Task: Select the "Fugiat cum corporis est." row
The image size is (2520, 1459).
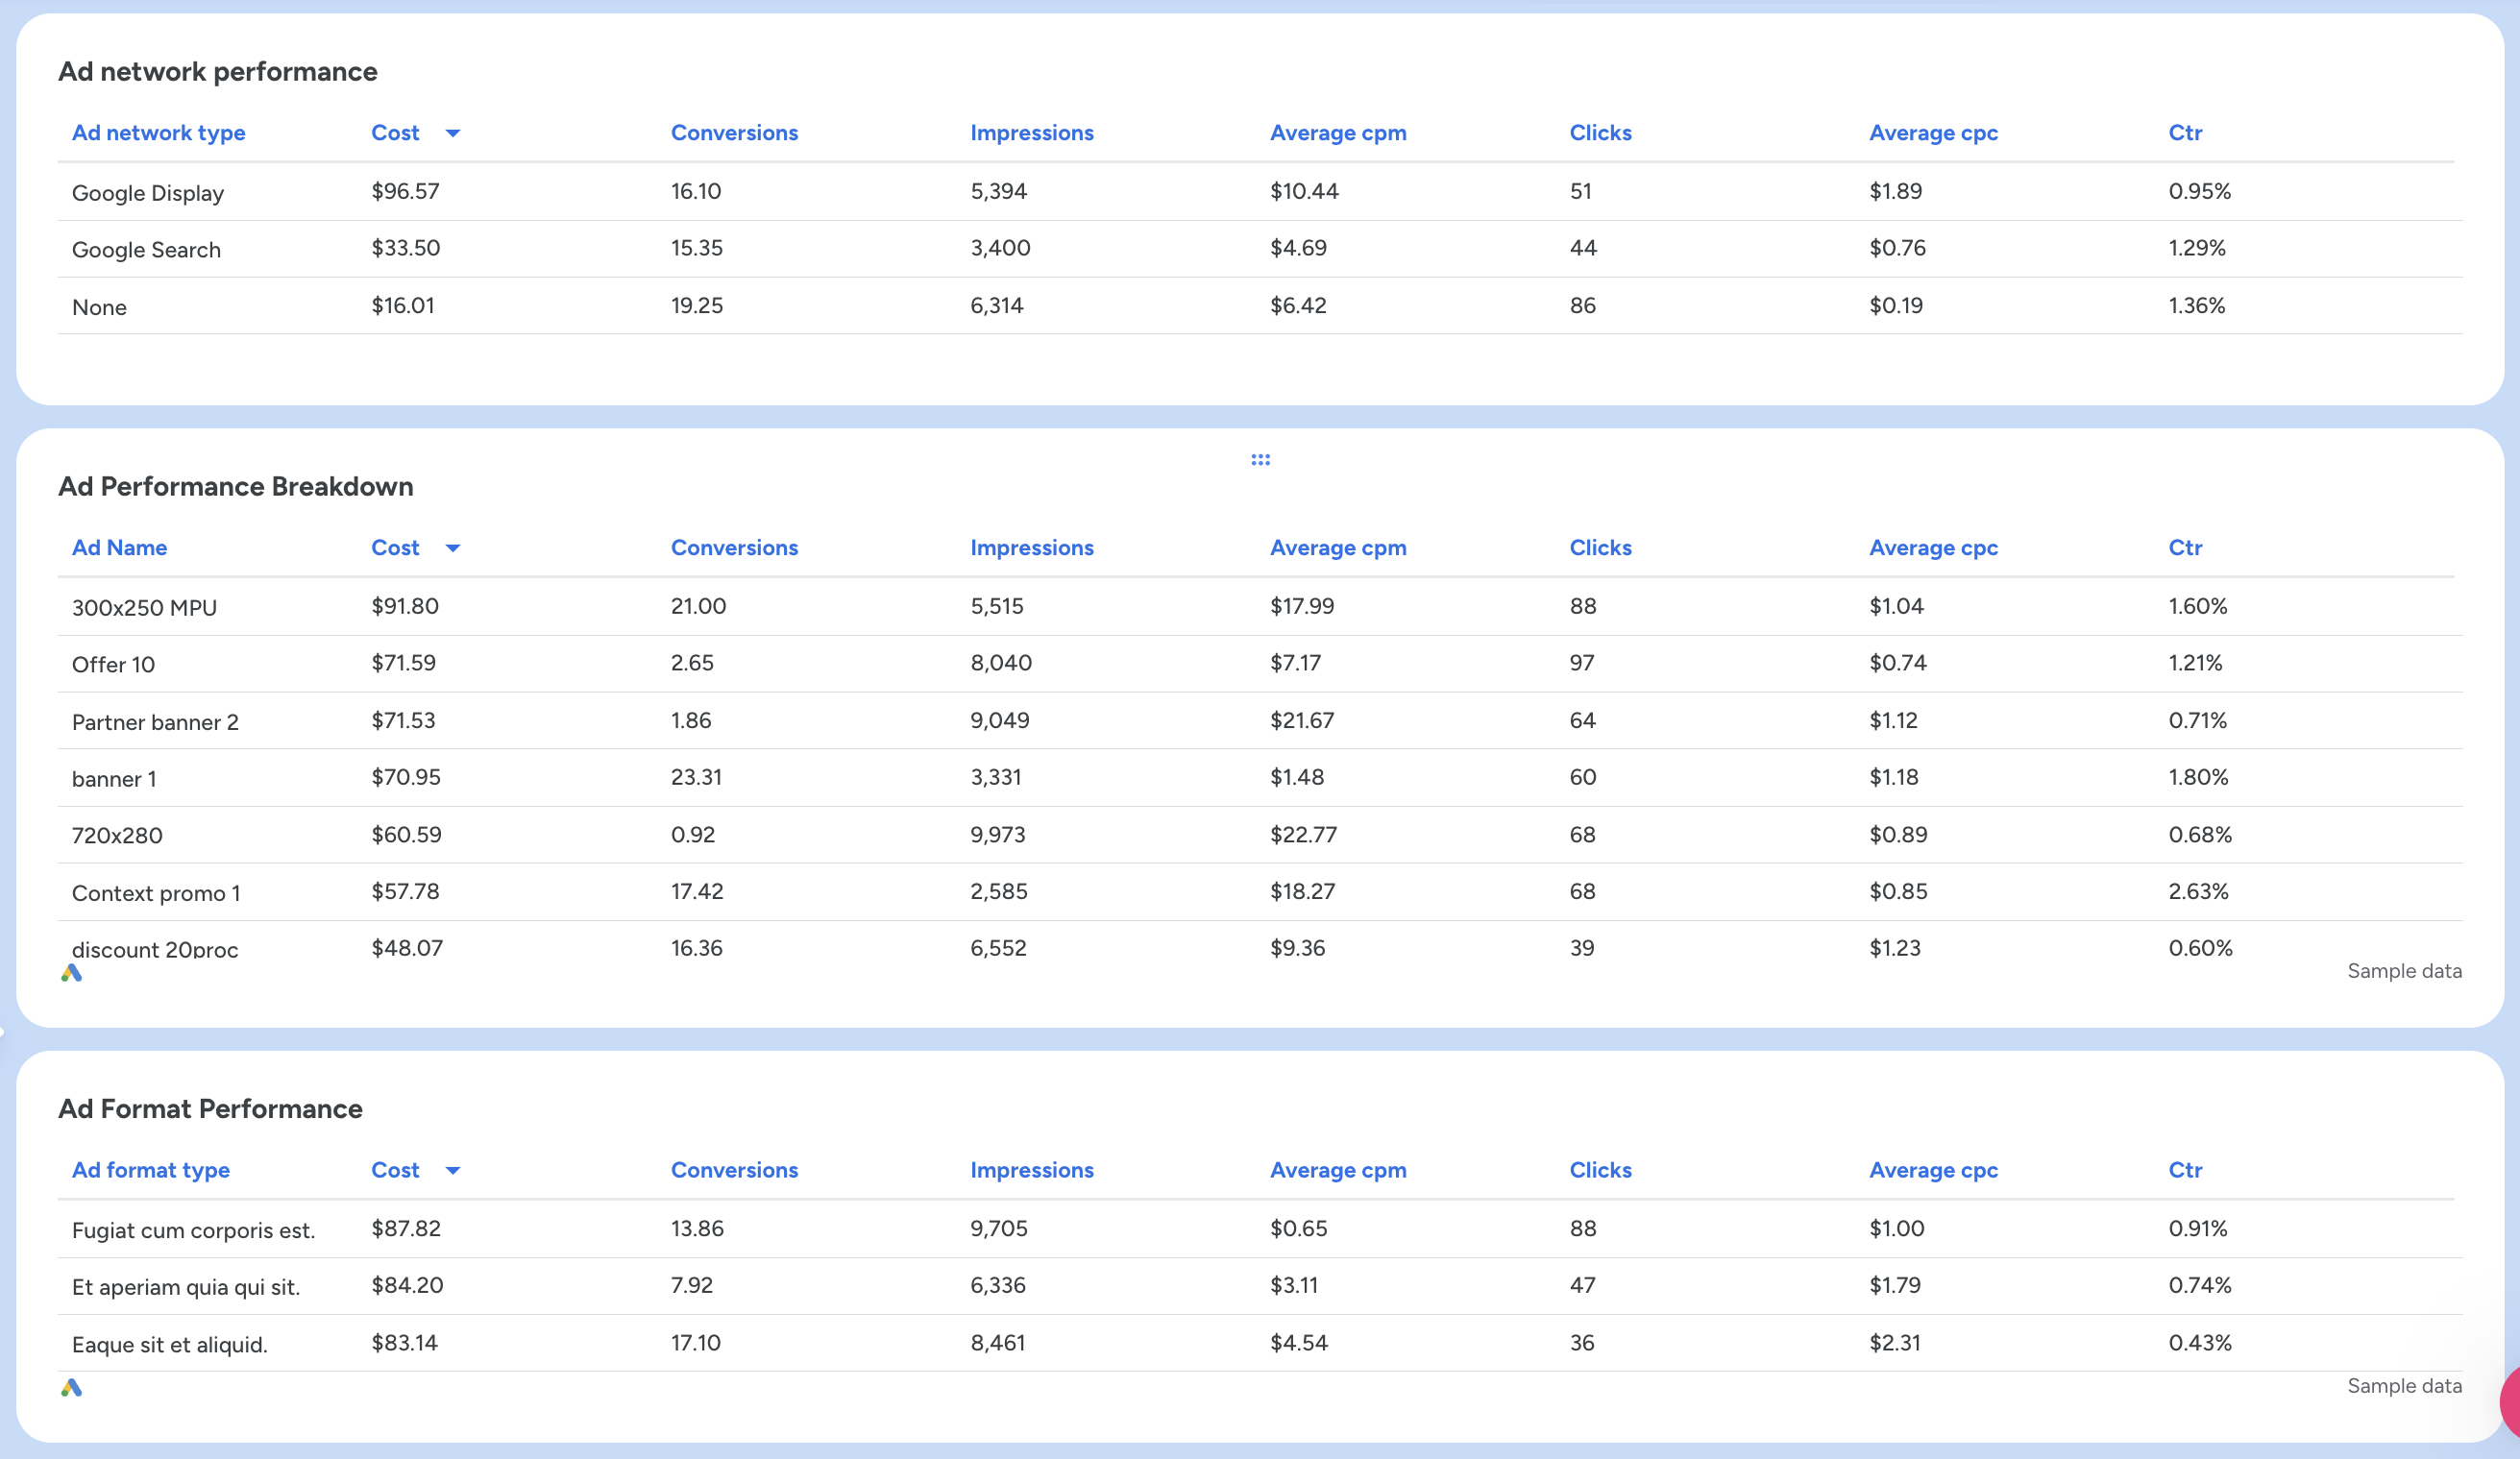Action: (x=193, y=1229)
